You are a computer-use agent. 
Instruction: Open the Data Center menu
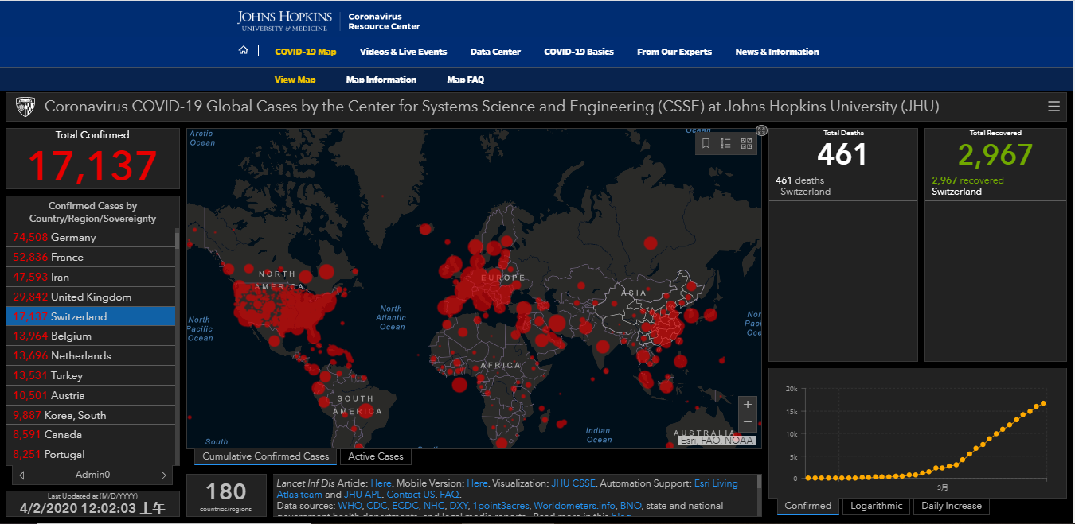pyautogui.click(x=495, y=52)
